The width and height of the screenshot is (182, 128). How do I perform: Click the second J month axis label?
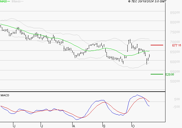(x=42, y=126)
